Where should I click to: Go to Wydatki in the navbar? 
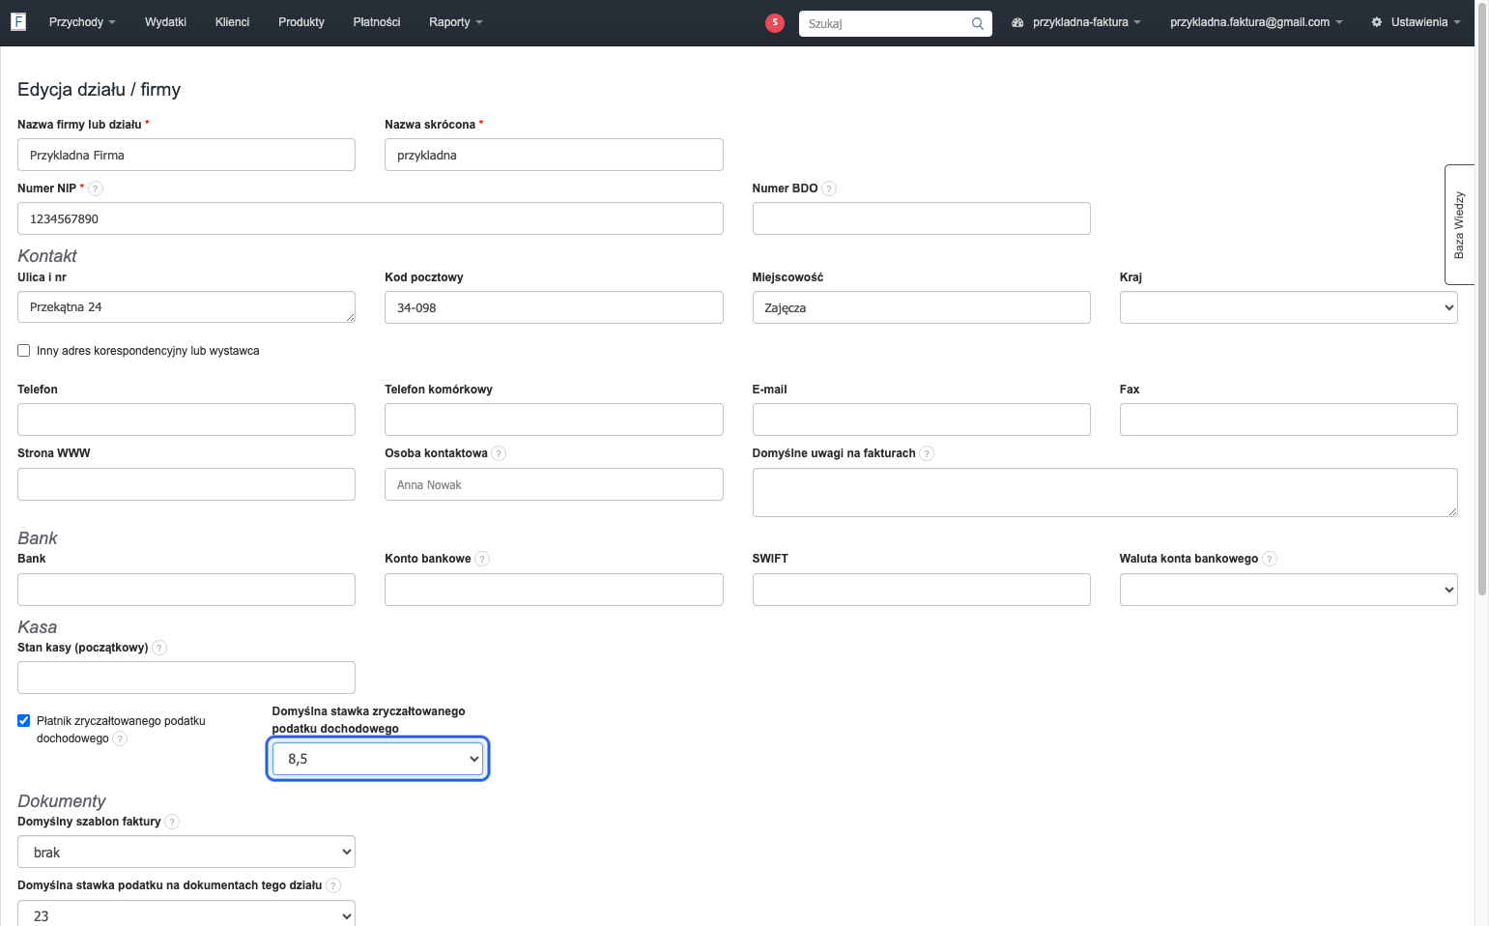click(165, 22)
